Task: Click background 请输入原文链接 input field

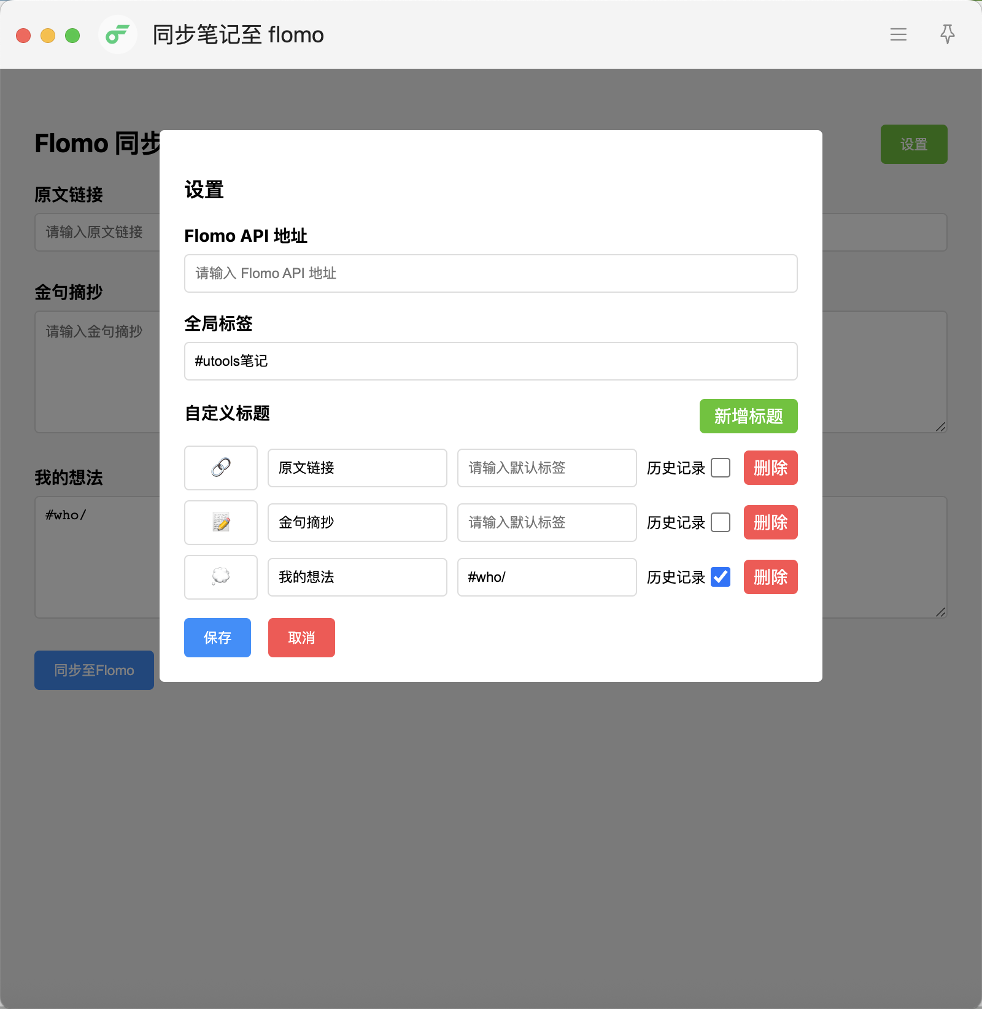Action: 97,232
